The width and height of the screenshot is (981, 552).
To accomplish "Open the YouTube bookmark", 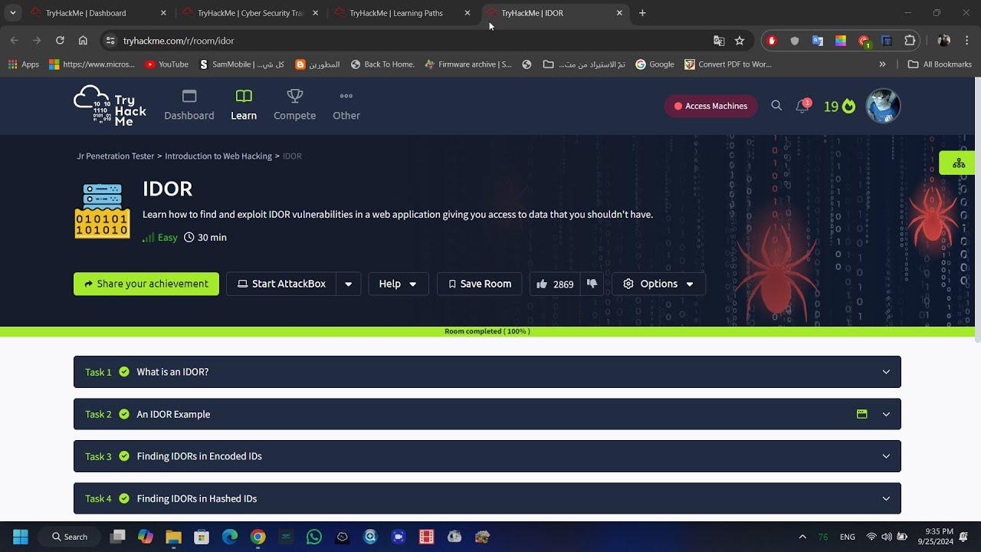I will (166, 64).
